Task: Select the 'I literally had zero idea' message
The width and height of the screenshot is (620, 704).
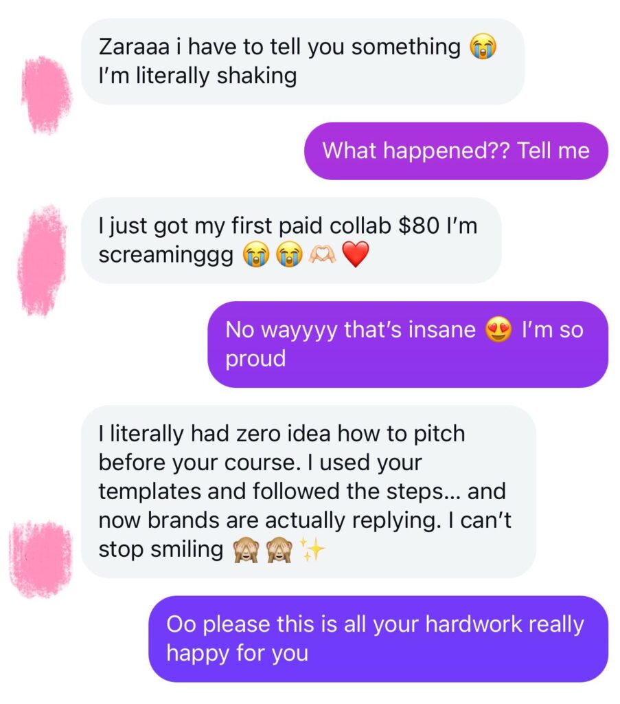Action: pos(308,492)
